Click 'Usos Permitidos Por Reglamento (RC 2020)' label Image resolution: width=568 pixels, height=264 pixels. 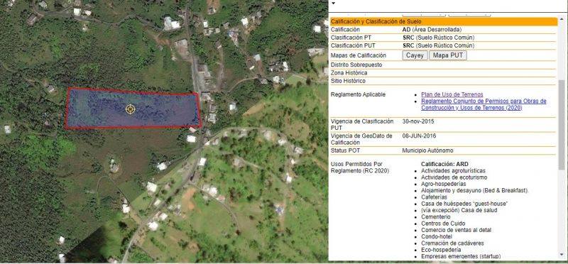pos(360,167)
